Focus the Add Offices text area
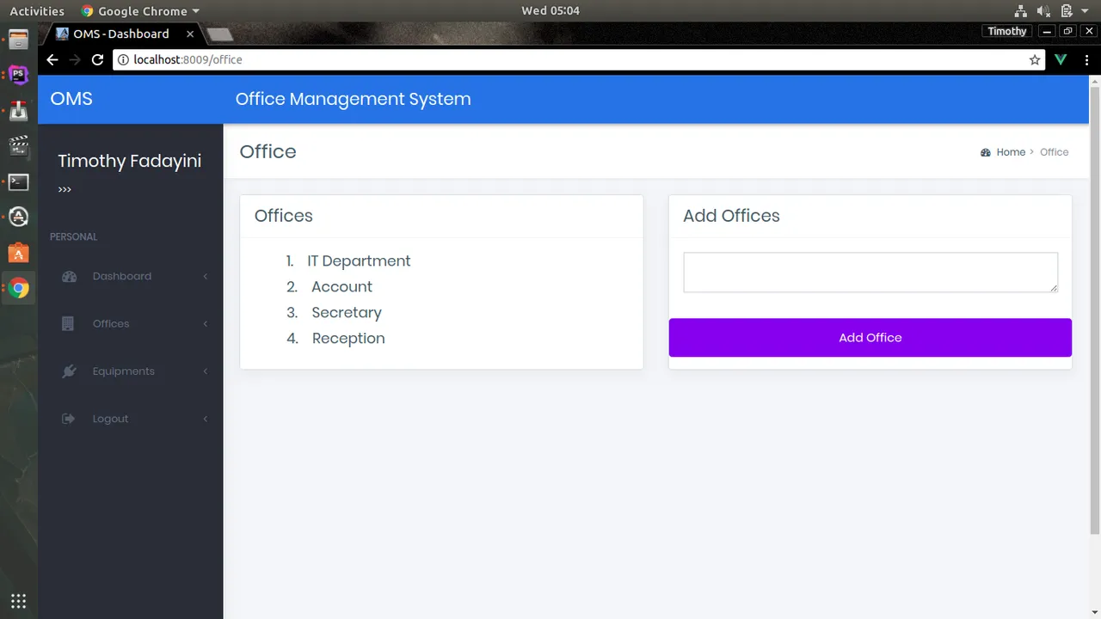 (870, 273)
